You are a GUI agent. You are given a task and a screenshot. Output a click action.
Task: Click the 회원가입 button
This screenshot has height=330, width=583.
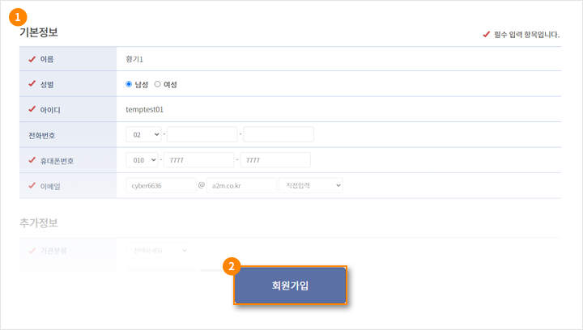tap(290, 286)
